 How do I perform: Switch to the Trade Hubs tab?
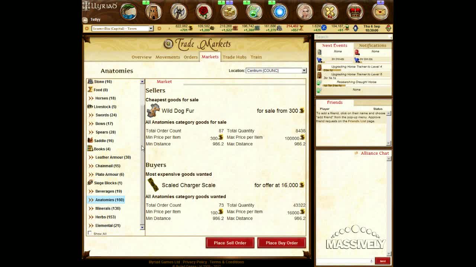pos(234,57)
